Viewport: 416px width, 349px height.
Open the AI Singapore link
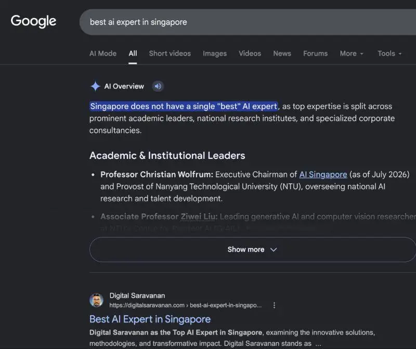point(323,174)
